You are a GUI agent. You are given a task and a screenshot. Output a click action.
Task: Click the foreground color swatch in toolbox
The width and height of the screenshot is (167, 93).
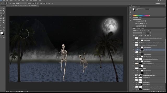[x=2, y=33]
